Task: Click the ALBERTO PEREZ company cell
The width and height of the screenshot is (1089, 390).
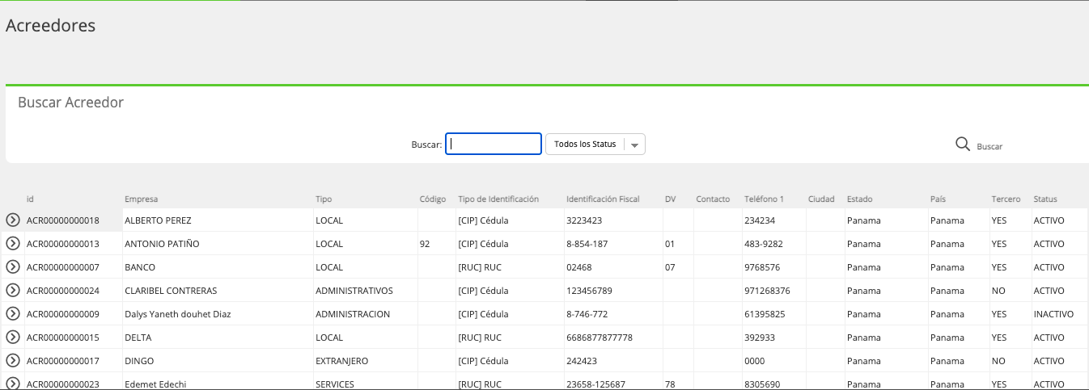Action: 218,220
